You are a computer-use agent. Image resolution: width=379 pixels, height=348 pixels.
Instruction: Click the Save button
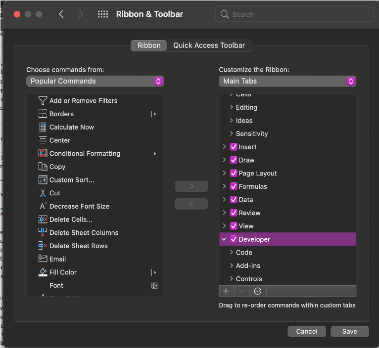click(349, 331)
